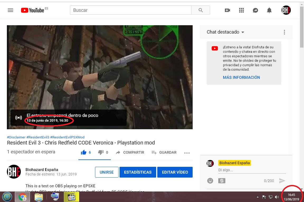Open Biohazard España channel name link
This screenshot has height=202, width=304.
(x=42, y=170)
